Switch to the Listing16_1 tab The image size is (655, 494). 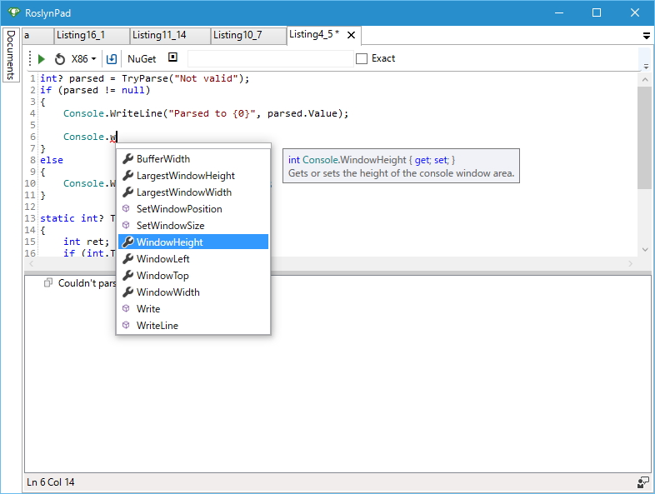(92, 36)
